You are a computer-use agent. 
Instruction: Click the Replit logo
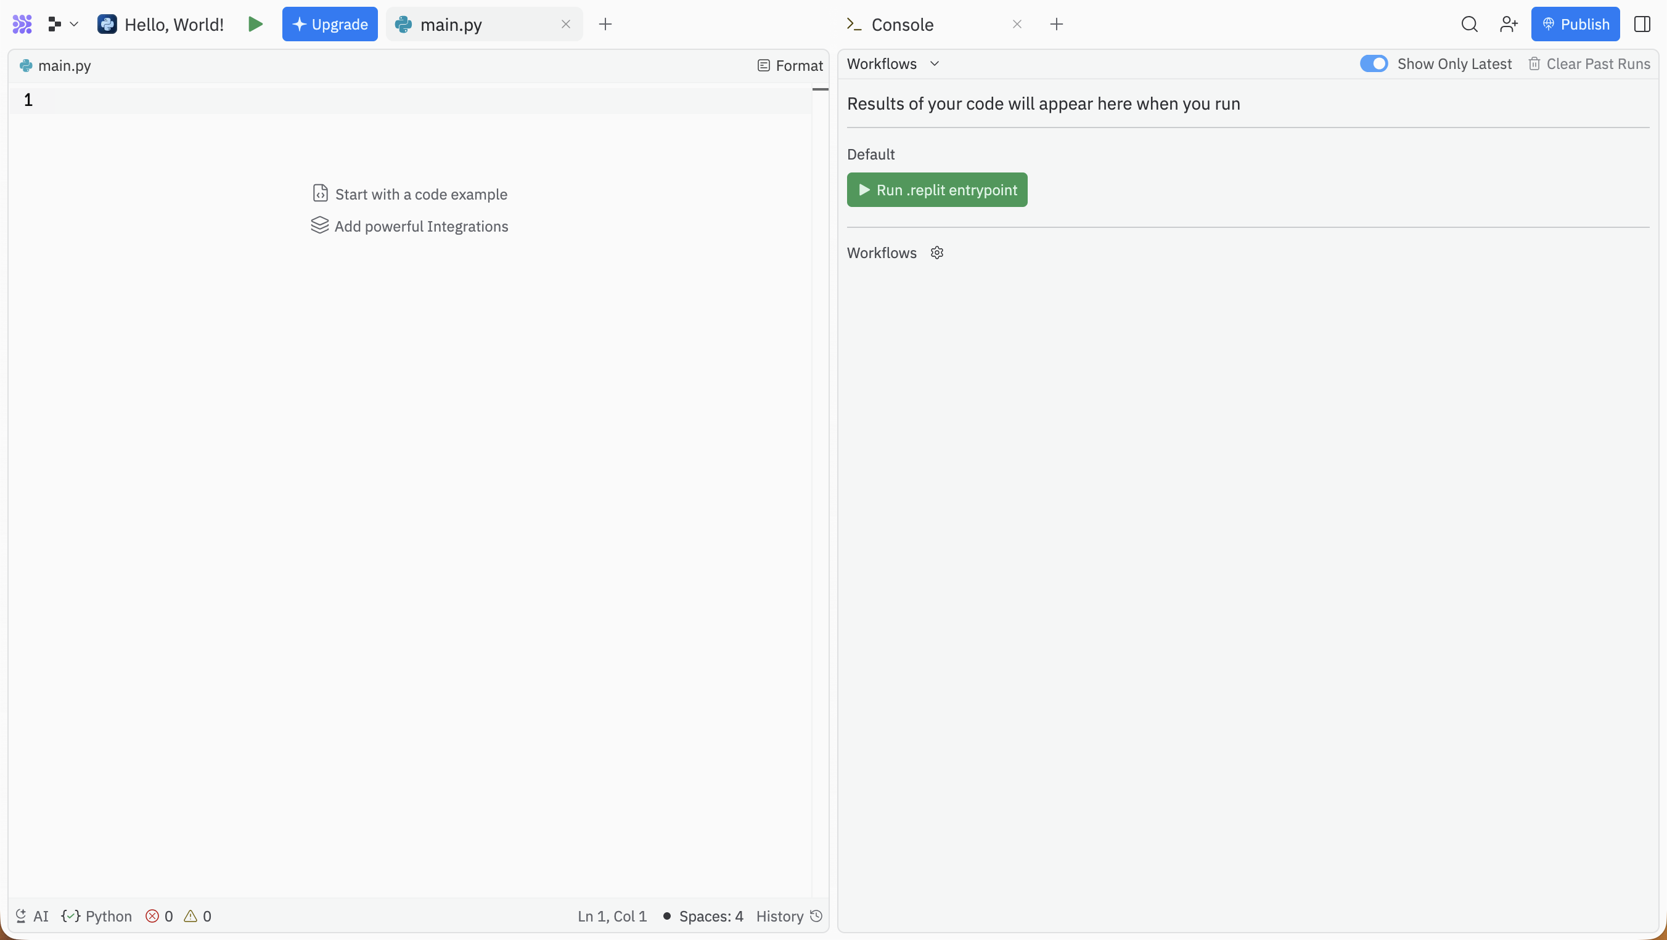pos(22,24)
